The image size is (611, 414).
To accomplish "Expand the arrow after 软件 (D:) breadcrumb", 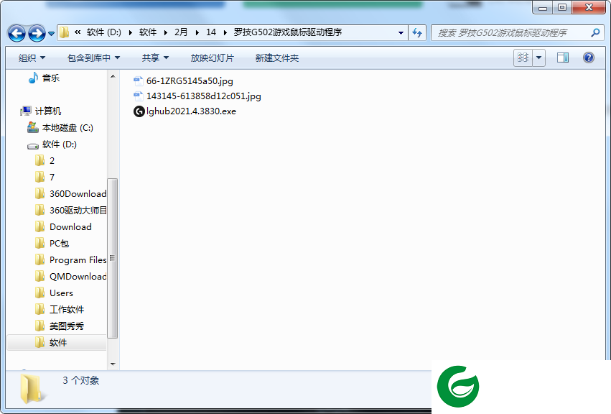I will point(130,33).
